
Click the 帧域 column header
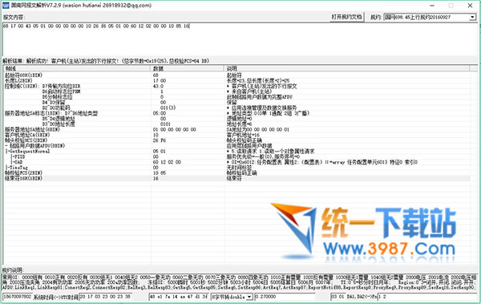pos(77,68)
